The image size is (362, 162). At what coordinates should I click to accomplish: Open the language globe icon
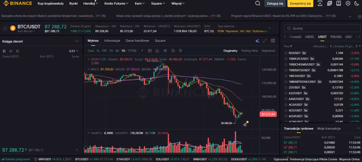[x=329, y=4]
